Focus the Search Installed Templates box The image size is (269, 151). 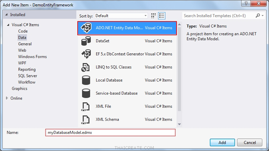tap(219, 16)
